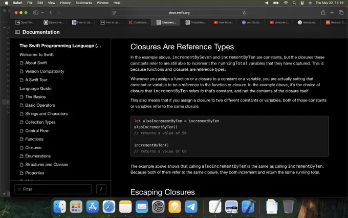Go forward with the right arrow
The width and height of the screenshot is (348, 218).
(x=59, y=13)
